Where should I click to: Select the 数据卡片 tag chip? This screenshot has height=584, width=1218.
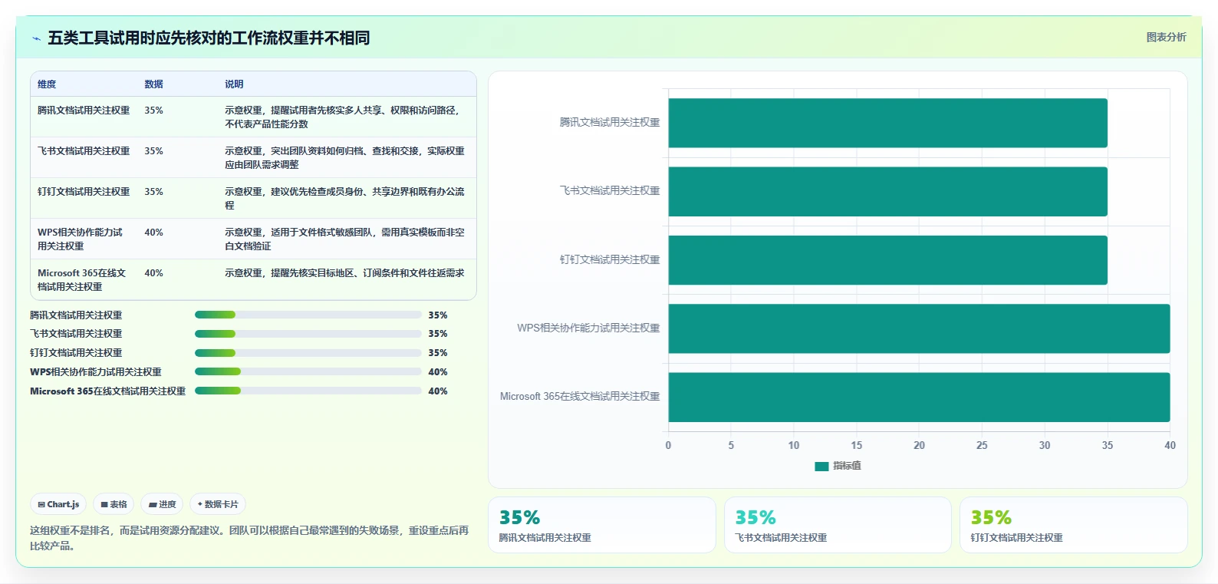218,504
